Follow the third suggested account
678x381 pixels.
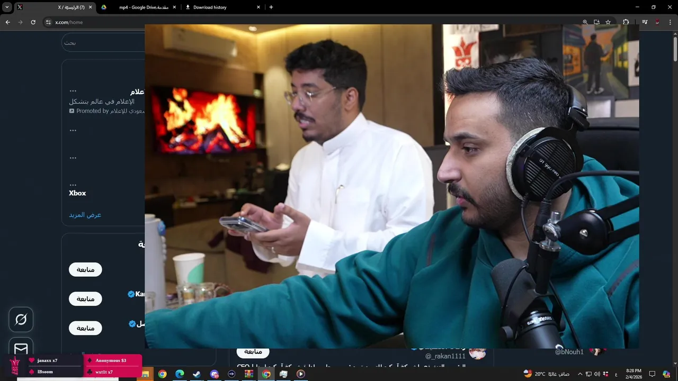pos(85,328)
